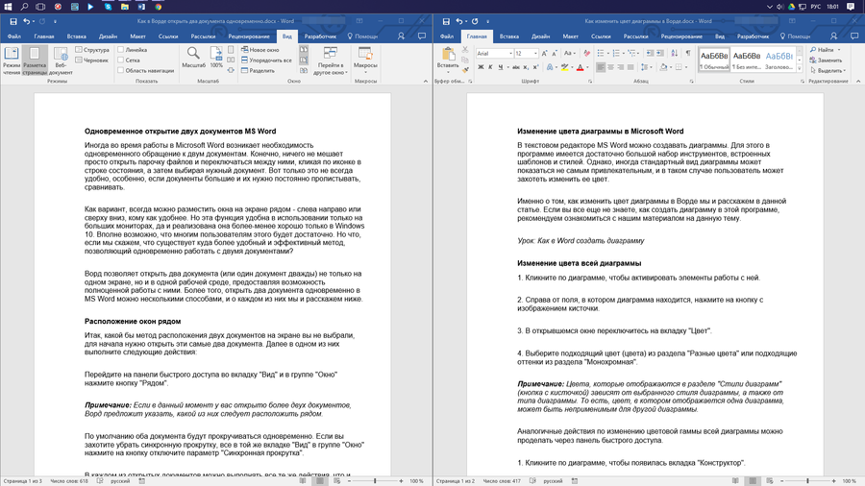Toggle bold Ж formatting in right window

[x=481, y=67]
